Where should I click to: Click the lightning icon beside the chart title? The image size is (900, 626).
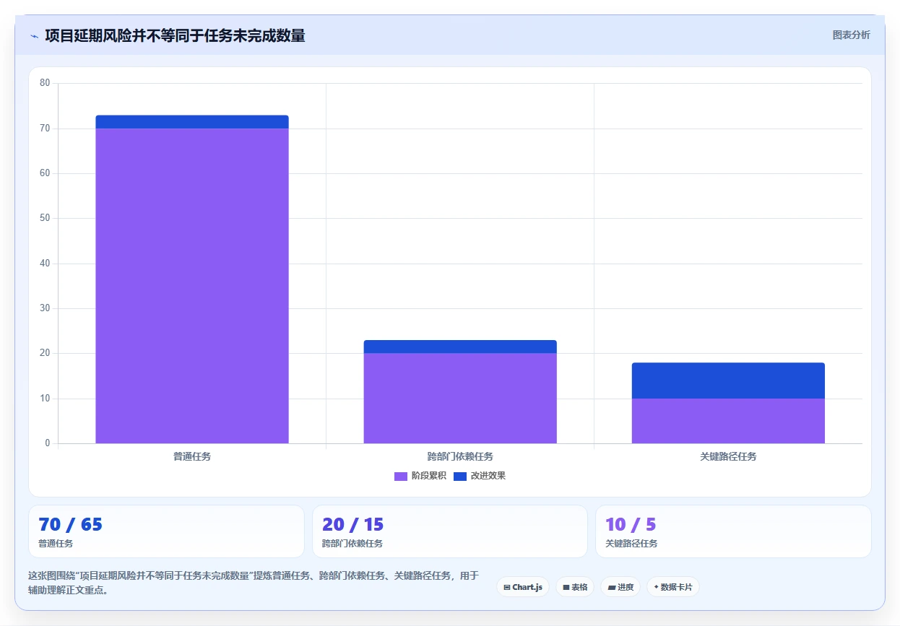(34, 36)
